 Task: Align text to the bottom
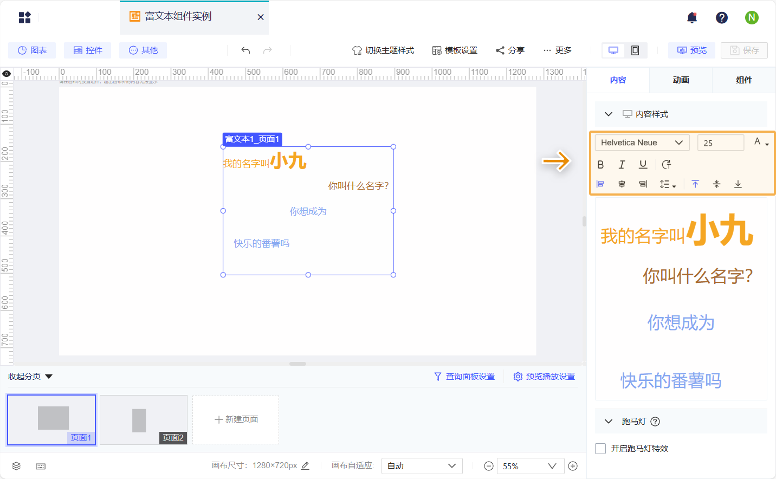pos(738,184)
